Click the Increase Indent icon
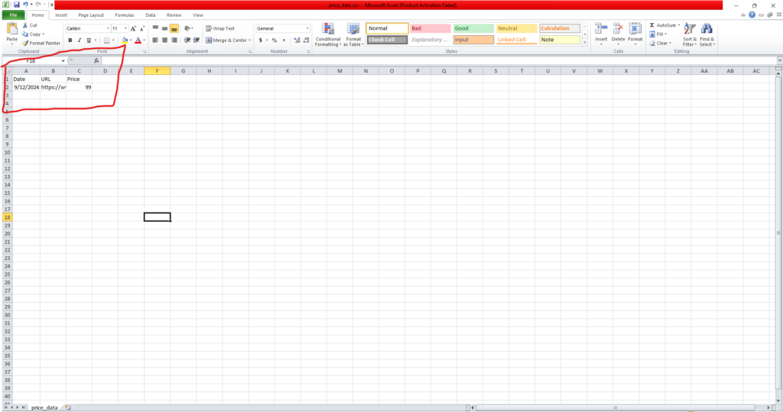 (x=197, y=40)
